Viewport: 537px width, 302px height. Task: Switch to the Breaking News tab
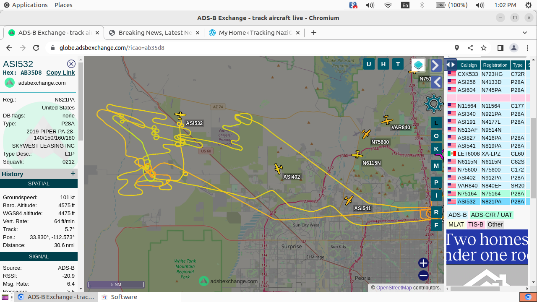(155, 33)
